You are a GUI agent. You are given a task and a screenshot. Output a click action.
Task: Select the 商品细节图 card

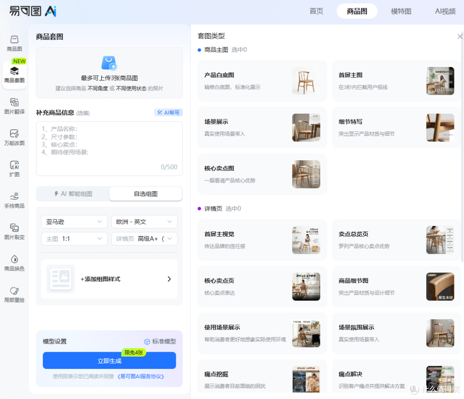click(x=396, y=286)
